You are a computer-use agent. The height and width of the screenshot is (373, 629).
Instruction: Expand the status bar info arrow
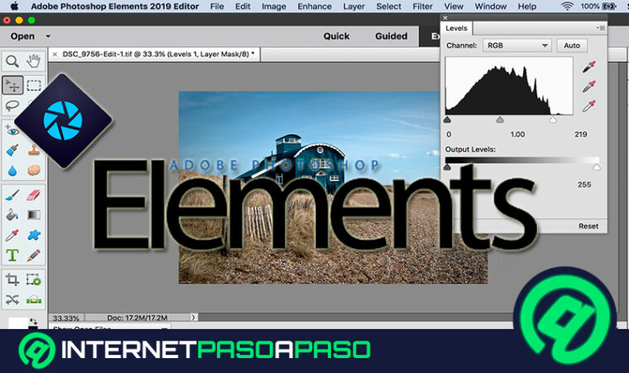point(193,317)
